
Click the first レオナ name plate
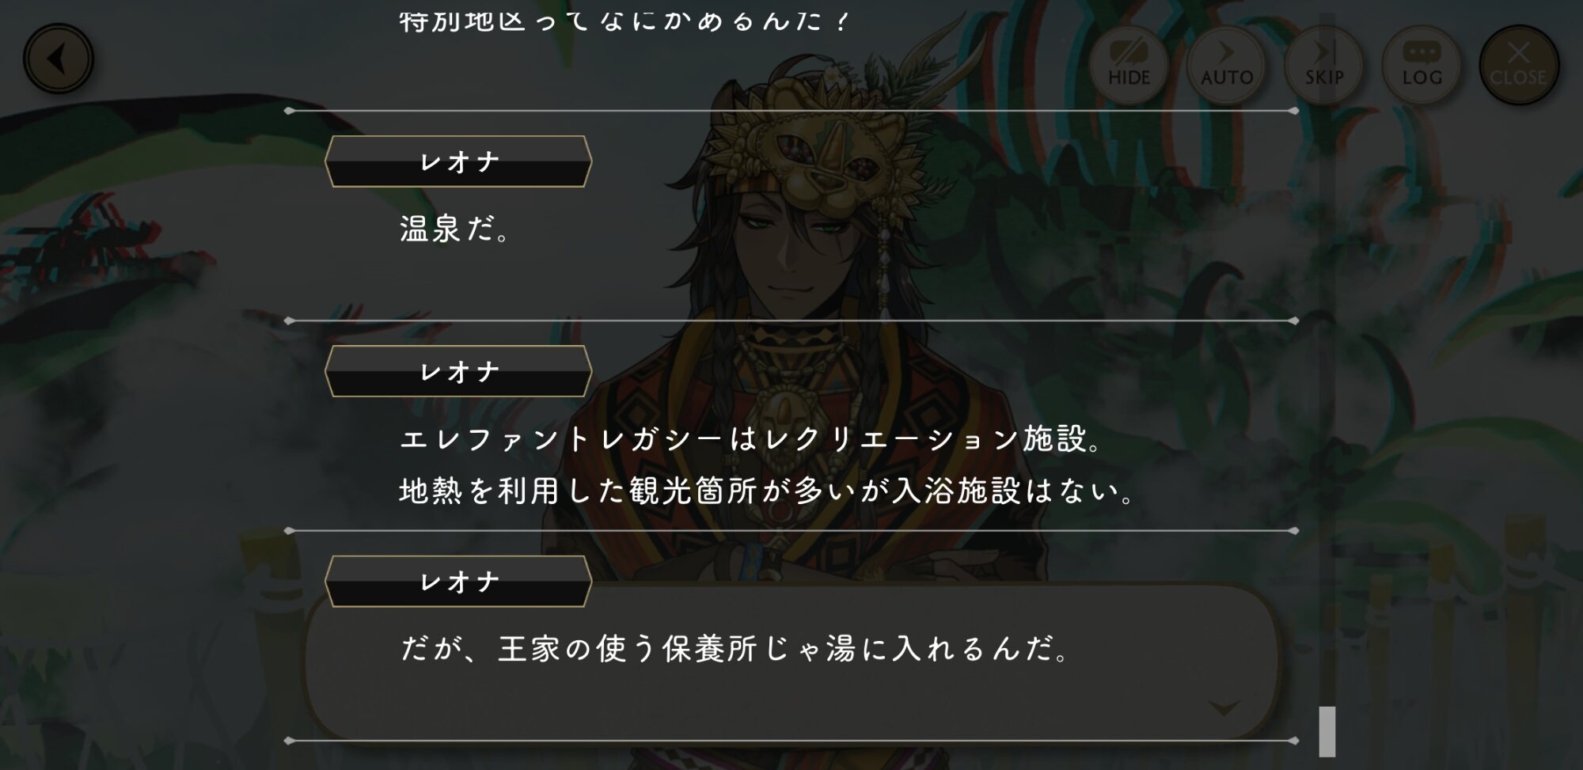pyautogui.click(x=458, y=161)
